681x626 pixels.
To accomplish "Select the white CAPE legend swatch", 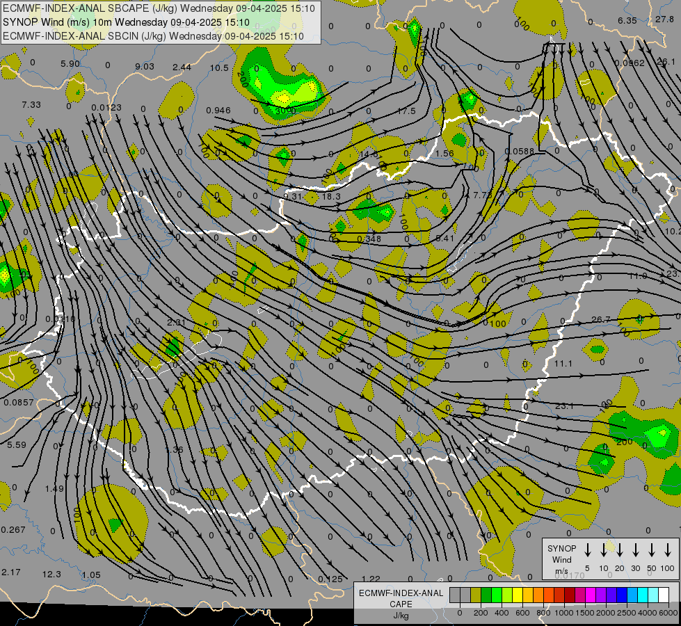I will pos(664,595).
